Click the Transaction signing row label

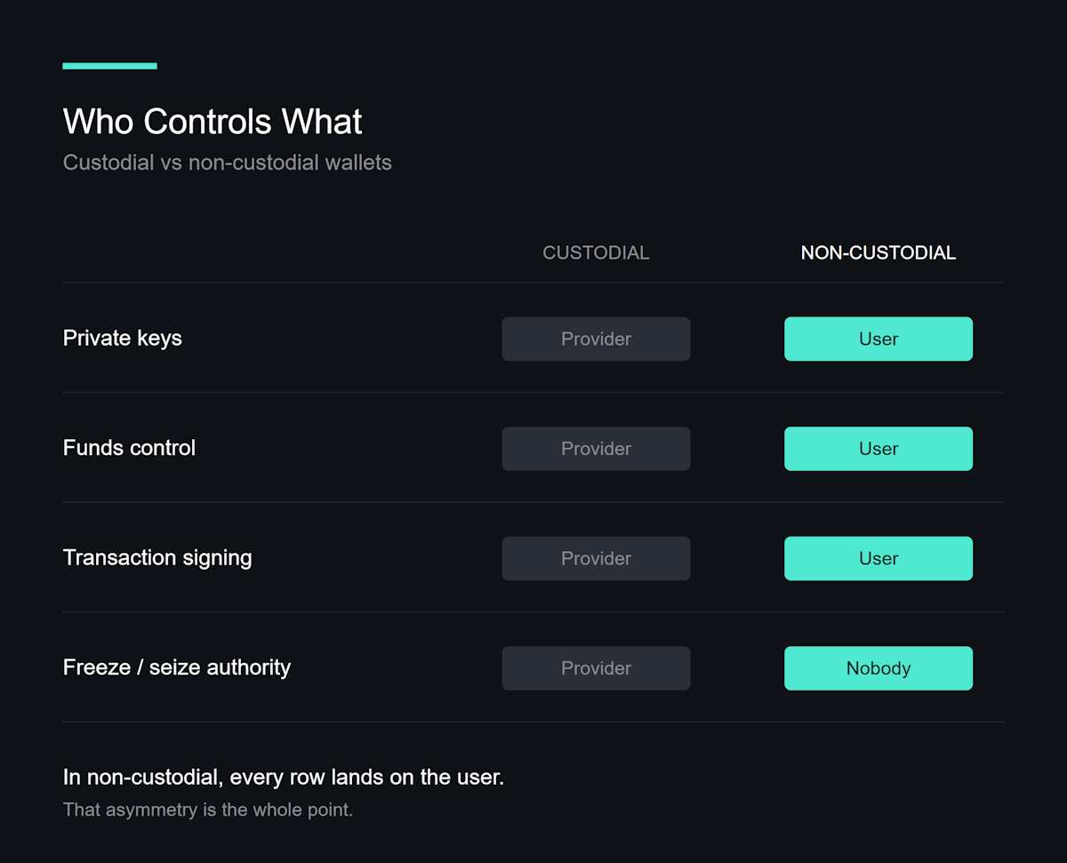[x=157, y=558]
